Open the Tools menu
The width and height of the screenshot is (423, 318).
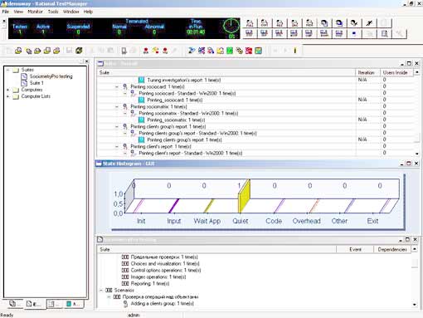(x=53, y=12)
